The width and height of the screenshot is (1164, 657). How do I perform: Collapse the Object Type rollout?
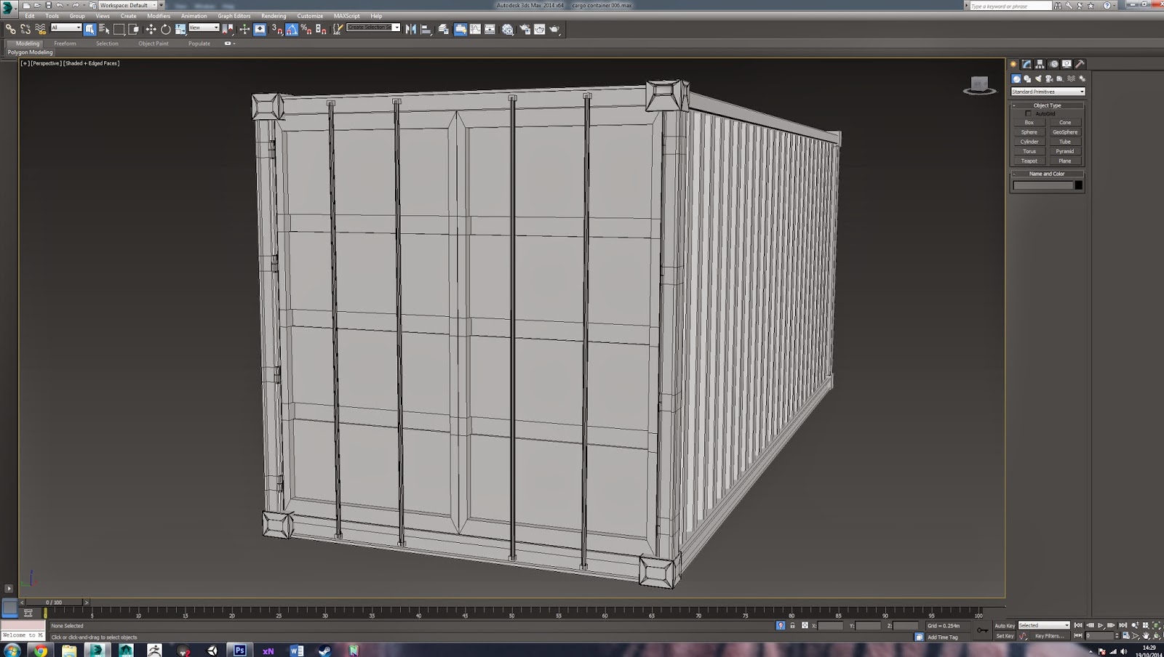coord(1047,105)
